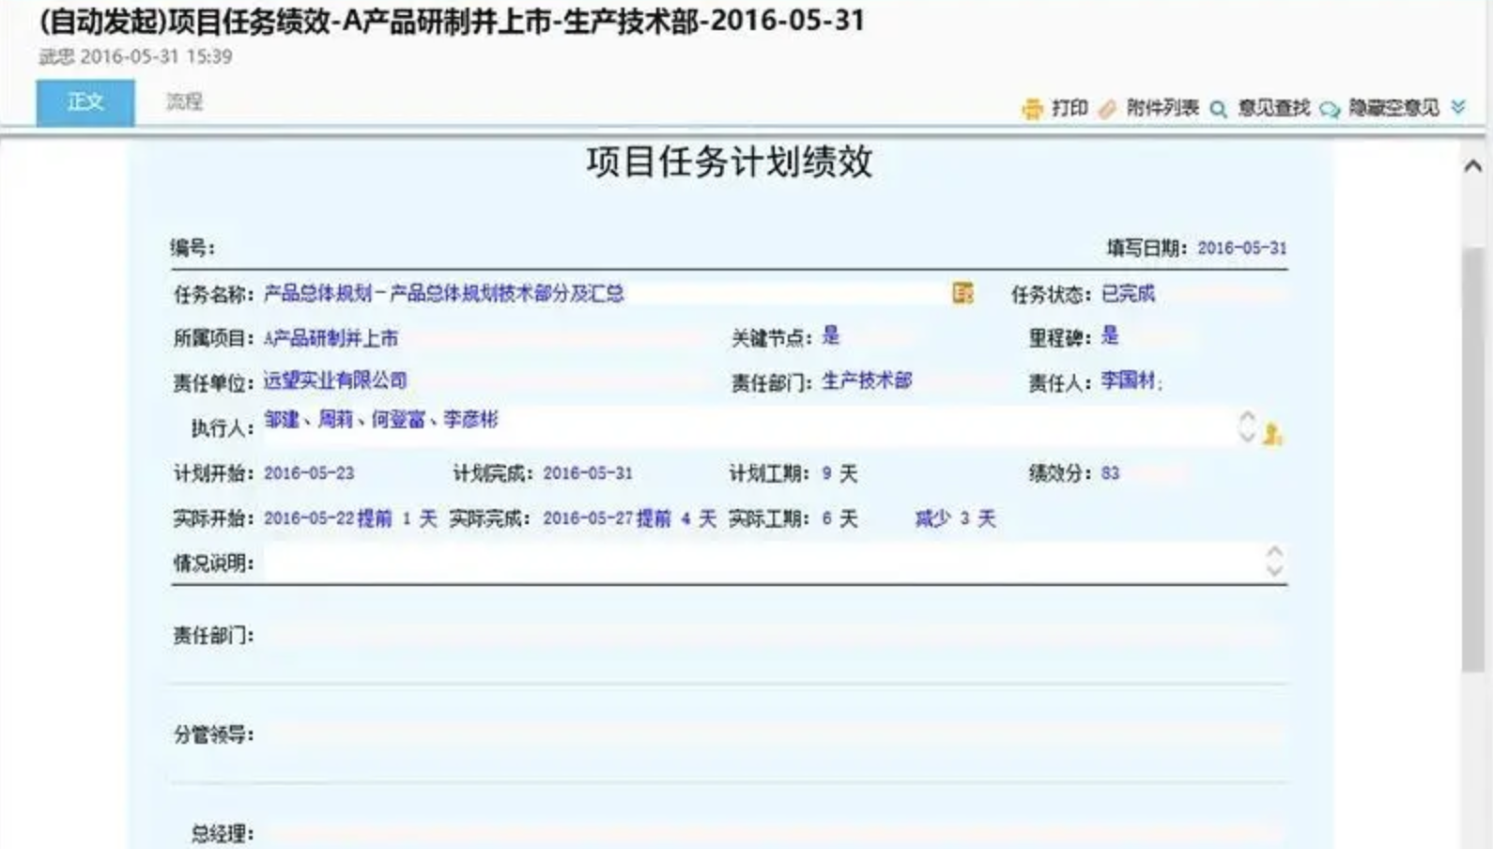1493x849 pixels.
Task: Click the 远望实业有限公司 unit link
Action: pyautogui.click(x=335, y=380)
